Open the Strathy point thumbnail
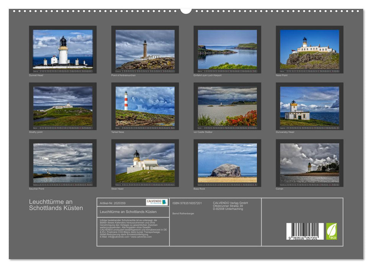The width and height of the screenshot is (372, 268). click(x=63, y=106)
